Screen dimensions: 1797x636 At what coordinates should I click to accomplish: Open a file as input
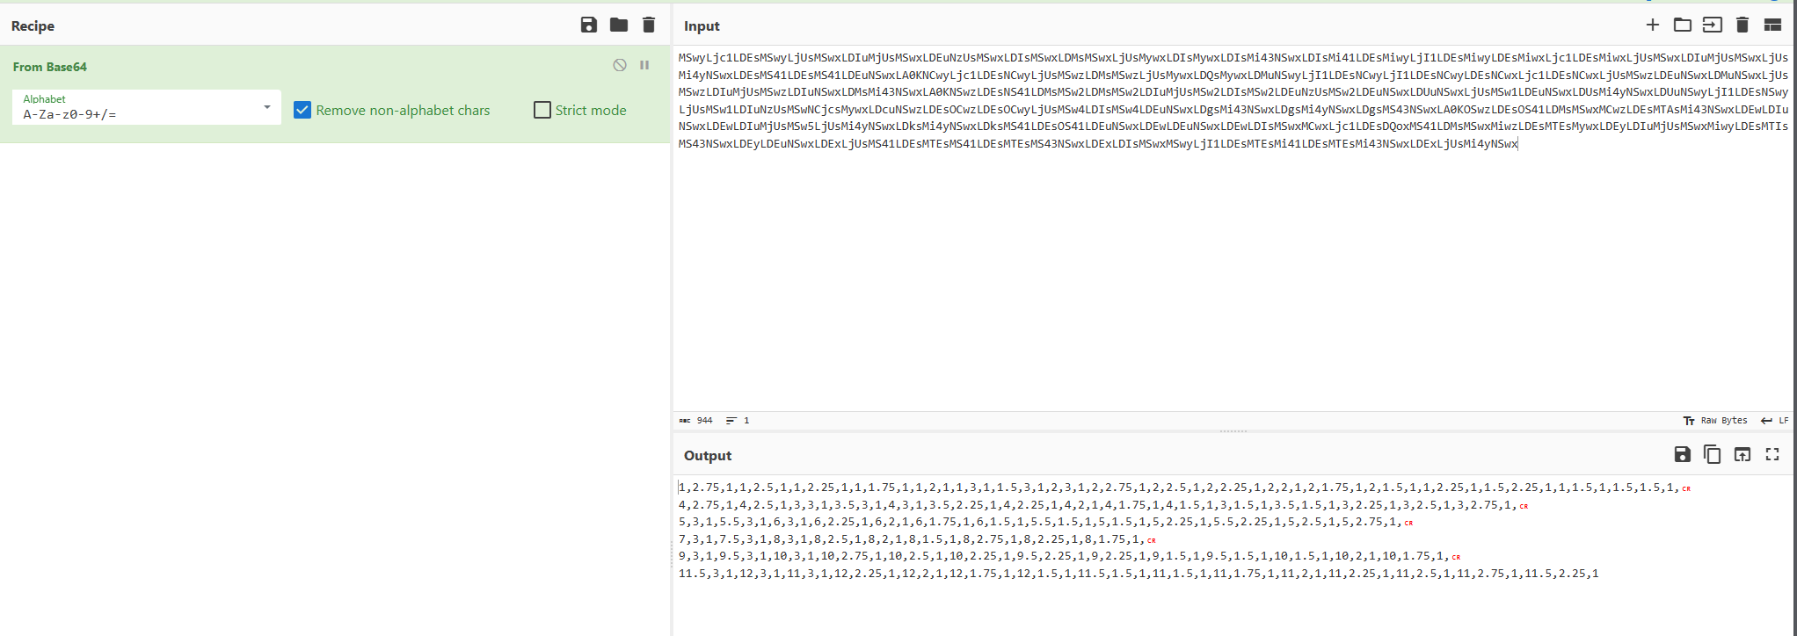click(1713, 25)
